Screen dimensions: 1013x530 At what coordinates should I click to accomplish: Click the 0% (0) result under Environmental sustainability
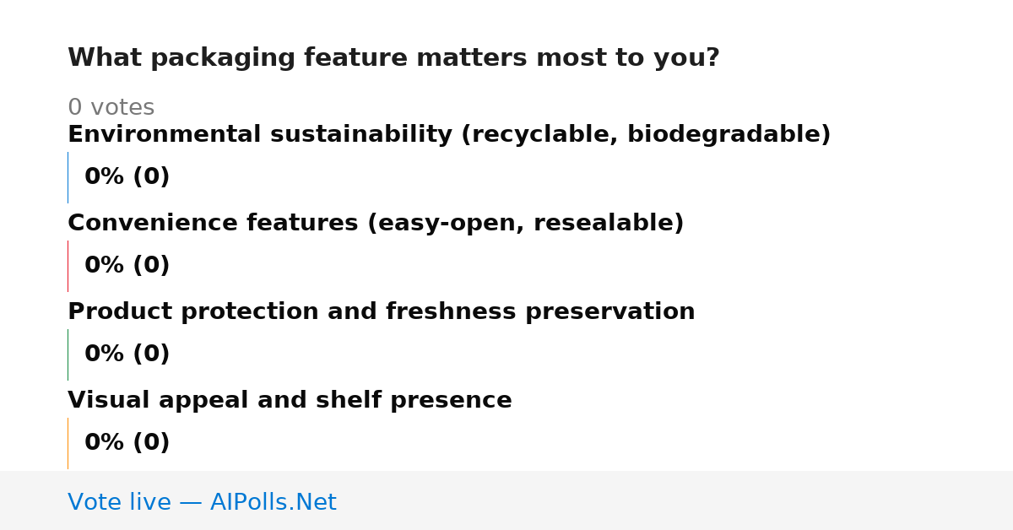point(127,177)
